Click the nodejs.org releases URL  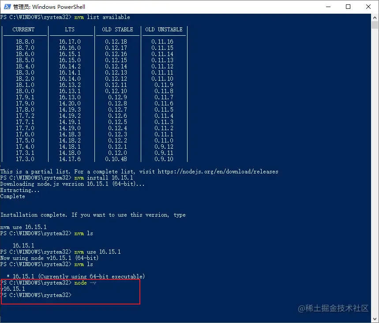(x=218, y=172)
